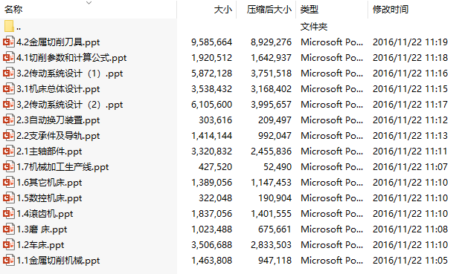Select the file icon for 1.7机械加工生产线.ppt
Viewport: 462px width, 274px height.
click(x=9, y=166)
